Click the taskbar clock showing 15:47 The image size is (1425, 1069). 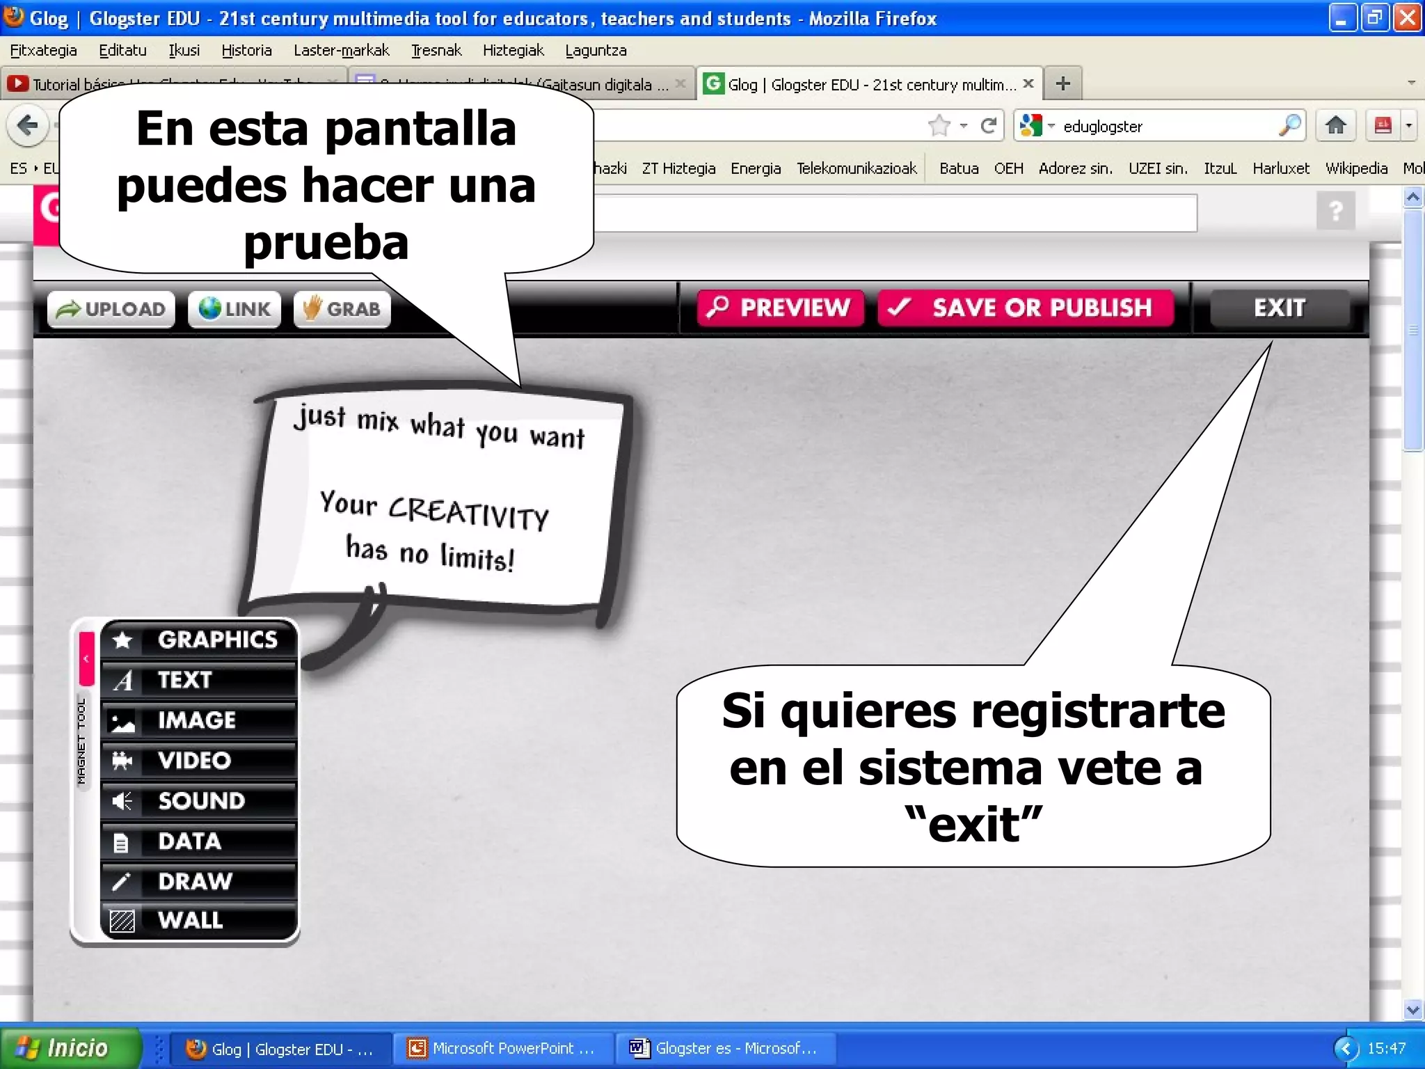(1387, 1049)
